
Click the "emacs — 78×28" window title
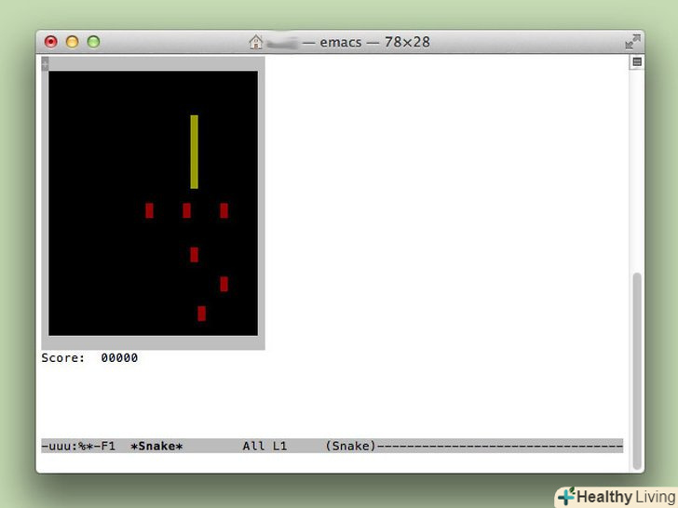click(x=375, y=42)
